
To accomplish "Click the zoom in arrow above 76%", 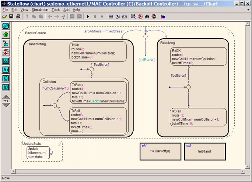I will pos(6,97).
